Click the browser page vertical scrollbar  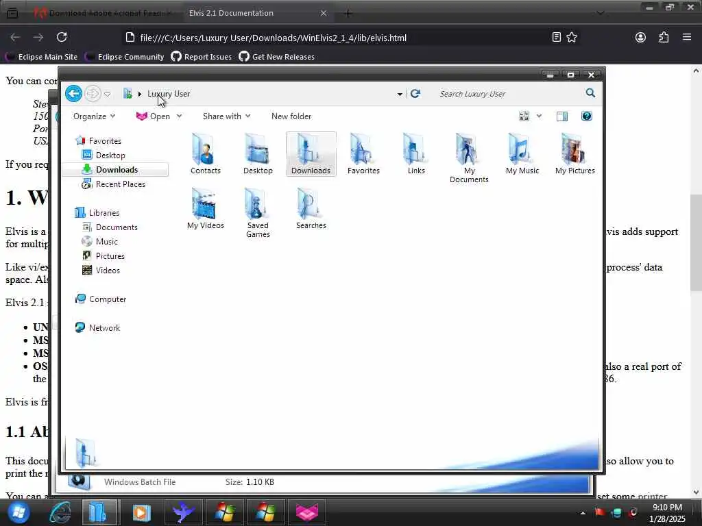pos(696,242)
